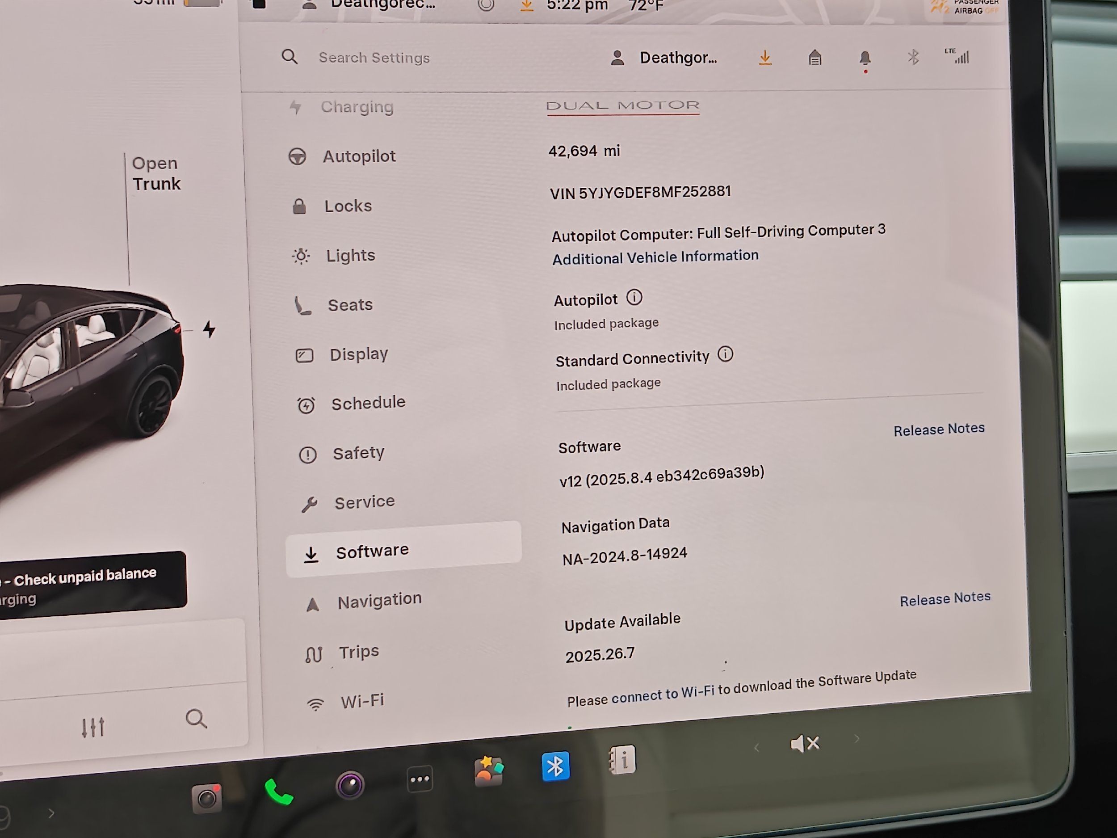Open the Autopilot settings menu
Screen dimensions: 1117x838
coord(342,156)
